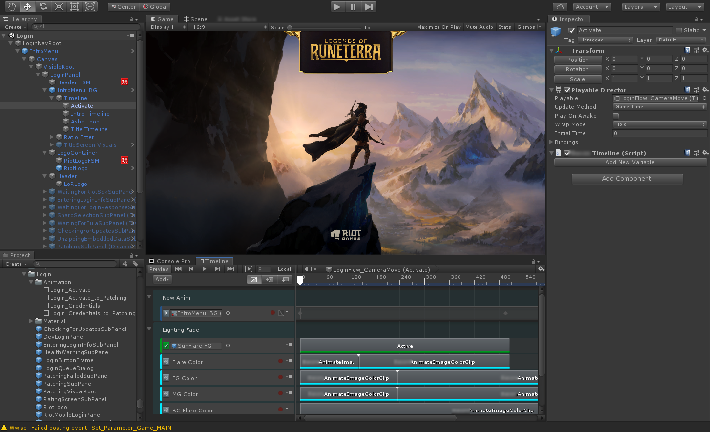
Task: Switch to the Console Pro tab
Action: click(x=170, y=261)
